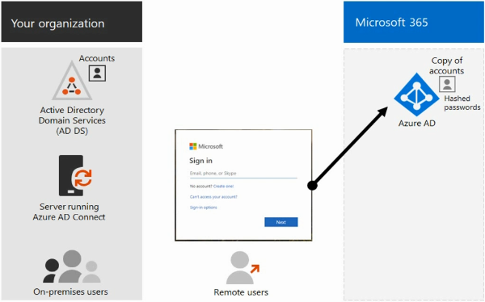This screenshot has height=302, width=485.
Task: Click the Azure AD label
Action: [x=416, y=123]
